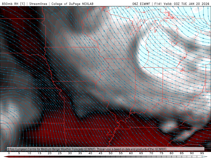The width and height of the screenshot is (211, 158).
Task: Click the '850mb RH (%)' title text
Action: 13,4
